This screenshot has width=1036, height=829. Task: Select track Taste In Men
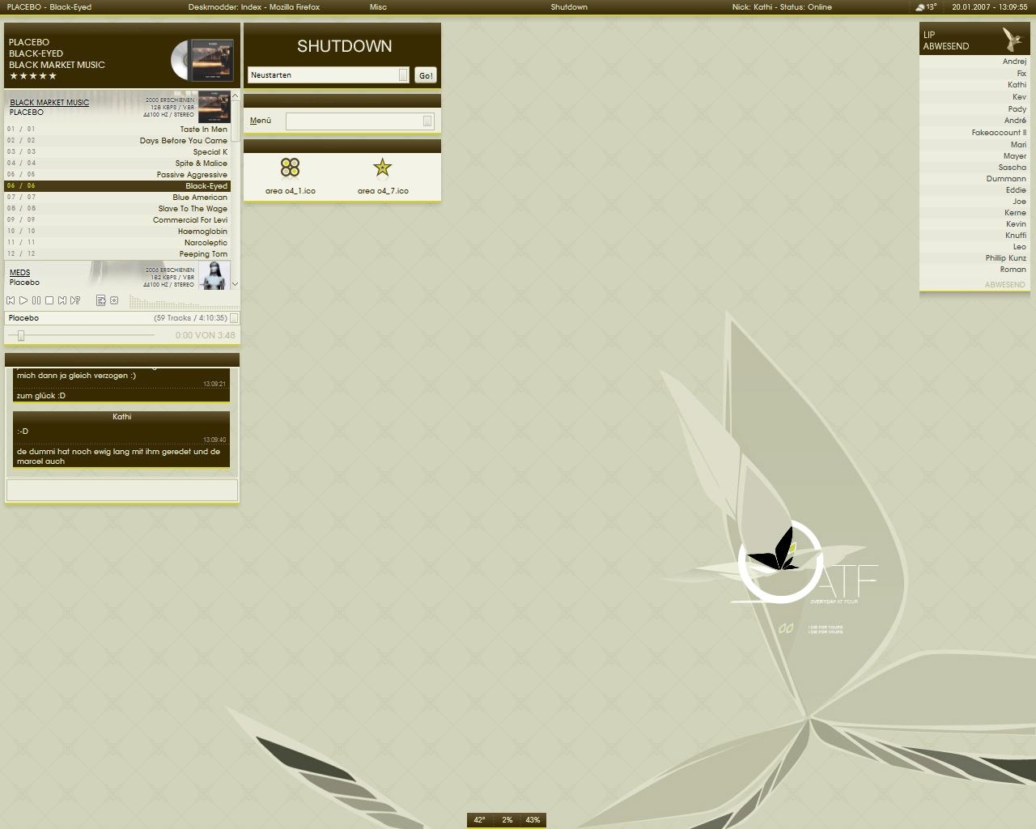pos(118,130)
